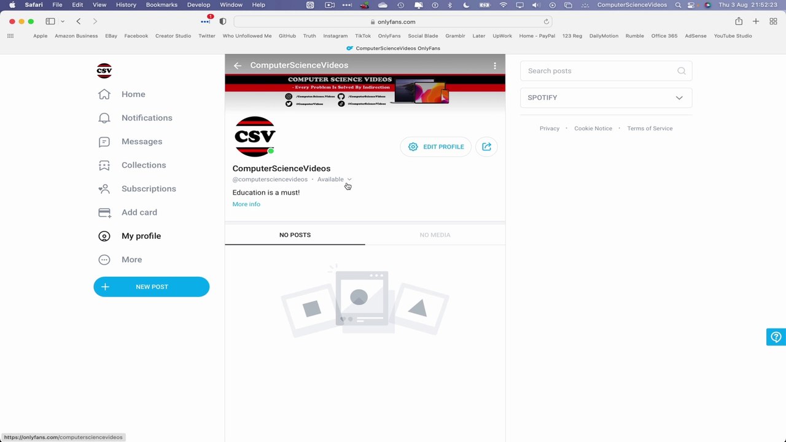Open Spotlight search in the menu bar
The image size is (786, 442).
point(678,5)
